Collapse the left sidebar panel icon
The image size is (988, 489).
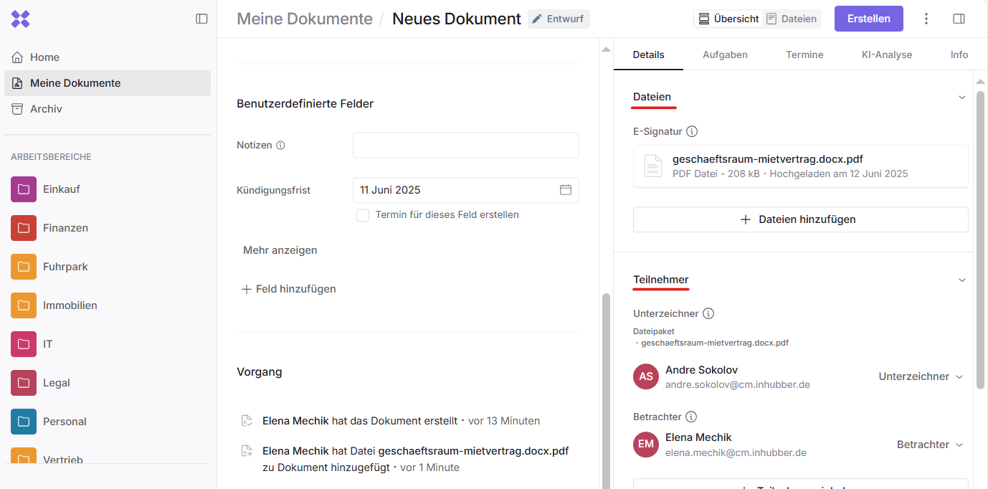[x=201, y=19]
